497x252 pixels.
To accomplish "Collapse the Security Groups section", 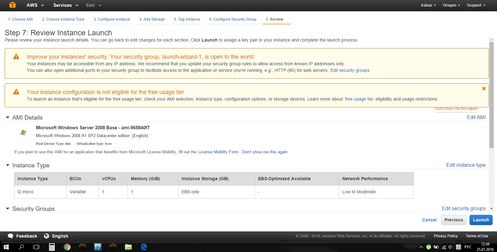I will point(7,209).
